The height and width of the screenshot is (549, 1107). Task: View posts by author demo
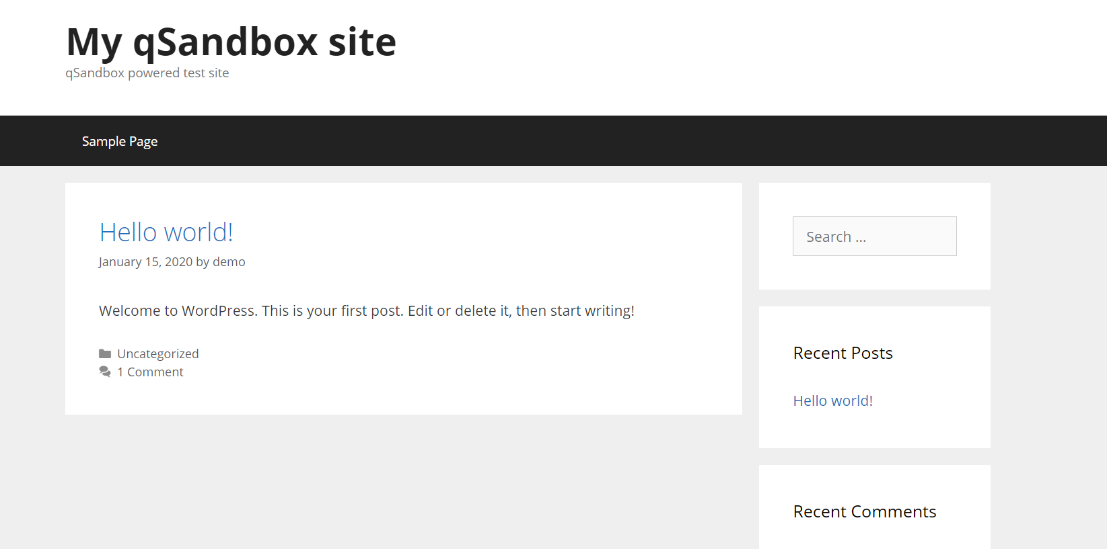point(229,262)
